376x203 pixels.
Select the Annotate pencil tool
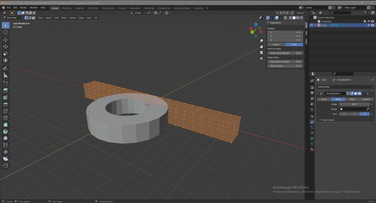(5, 68)
